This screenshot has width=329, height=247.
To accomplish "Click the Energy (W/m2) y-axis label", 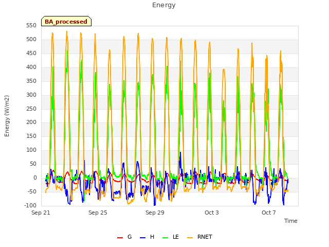I will click(7, 116).
